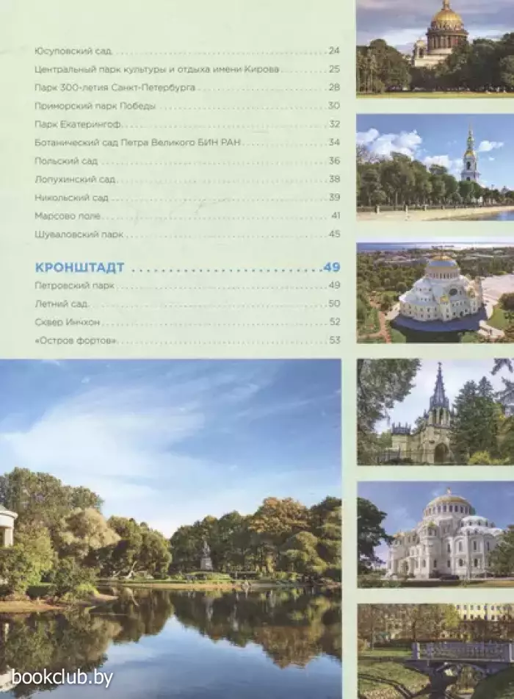Viewport: 514px width, 699px height.
Task: Click page number 52
Action: pyautogui.click(x=334, y=322)
